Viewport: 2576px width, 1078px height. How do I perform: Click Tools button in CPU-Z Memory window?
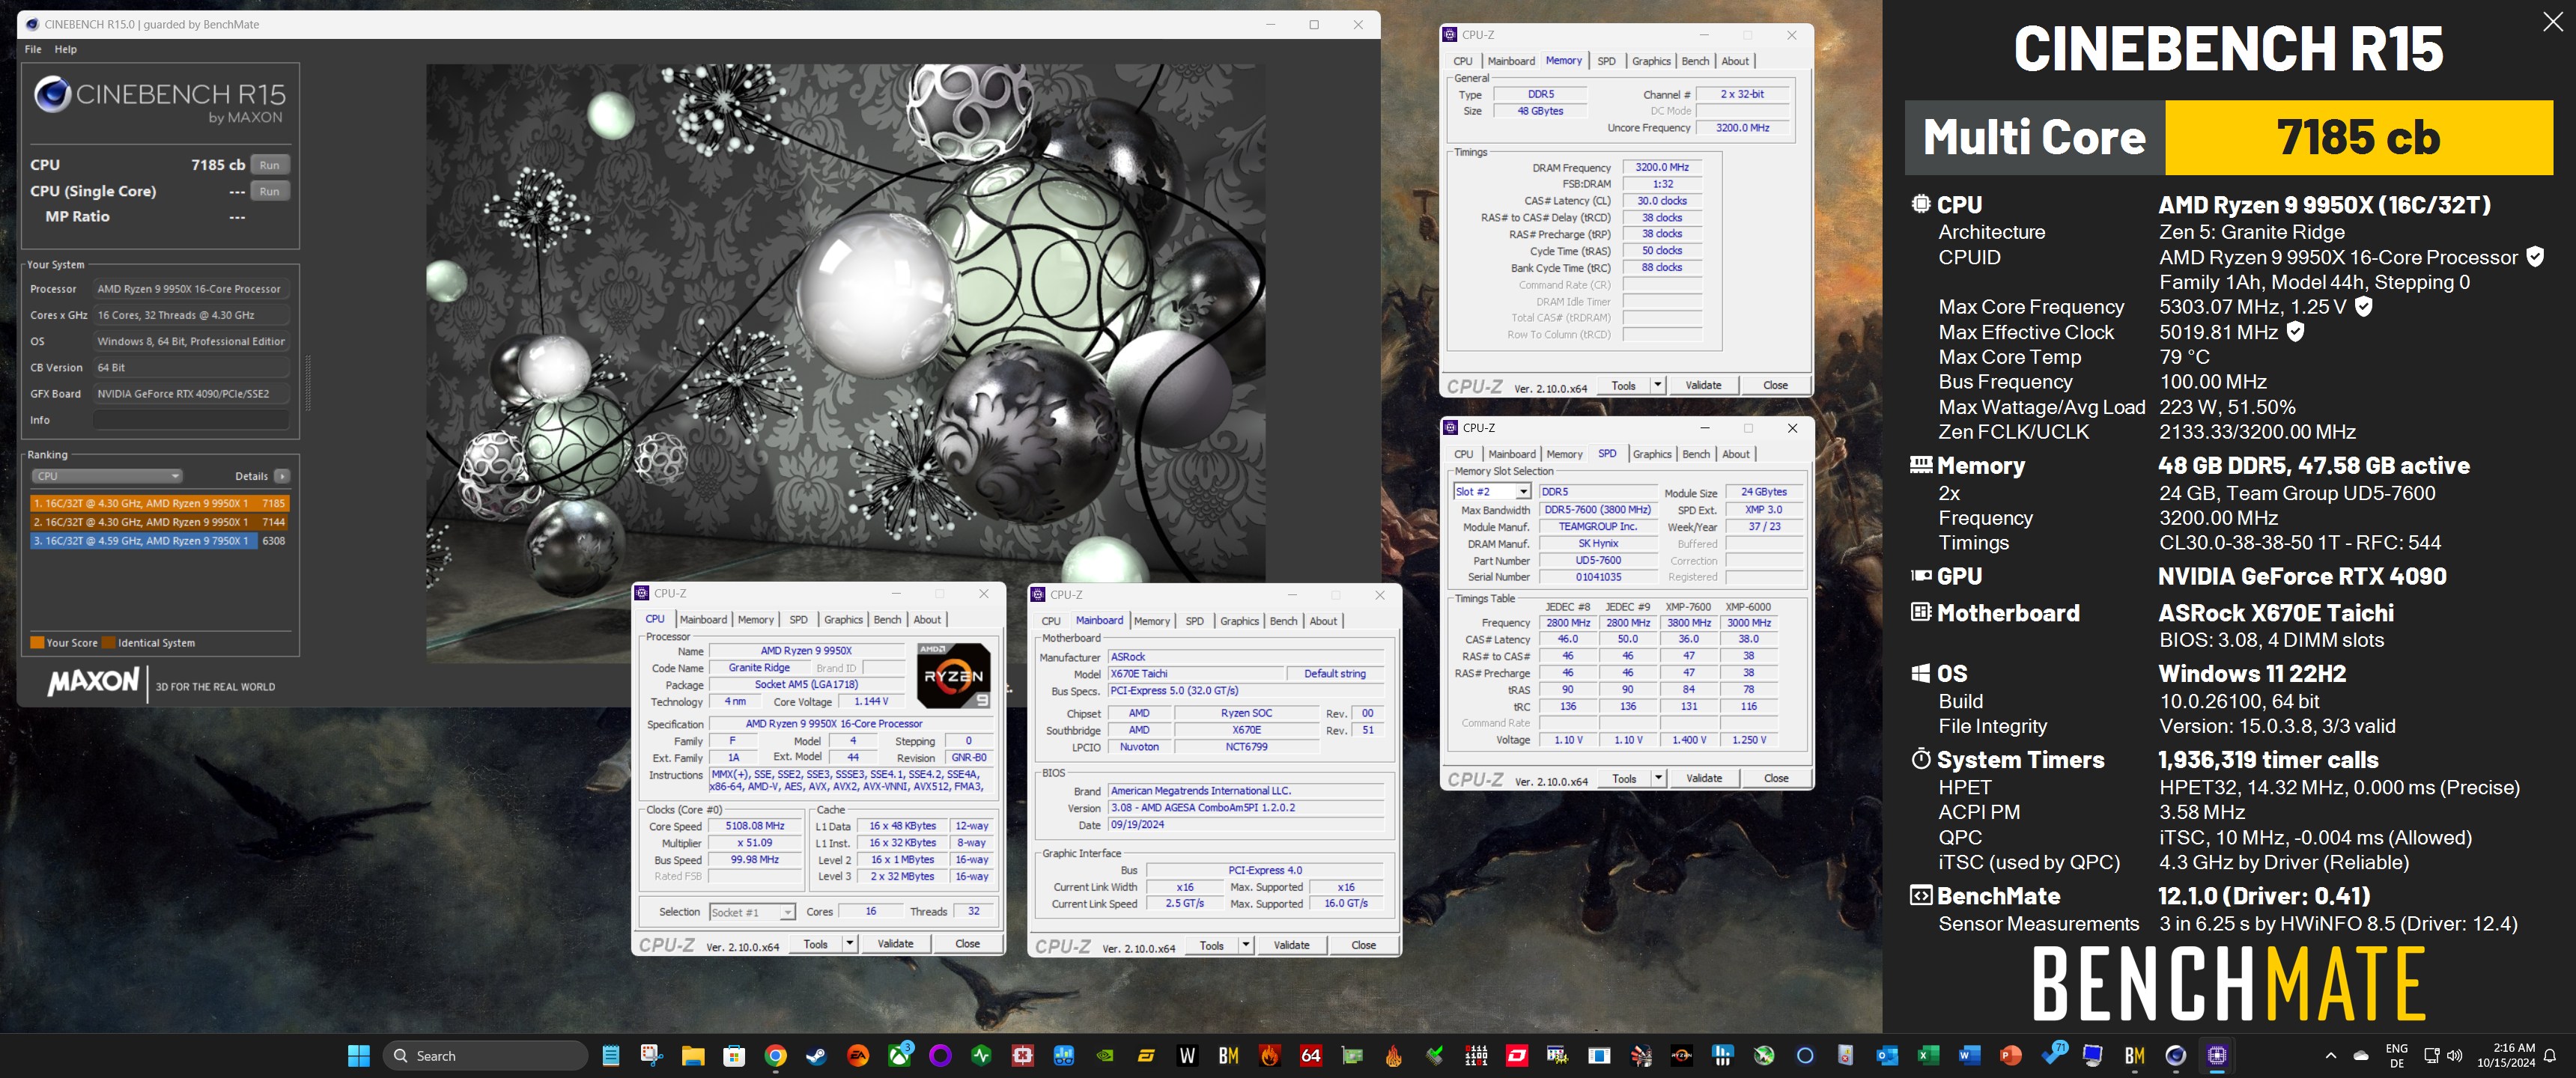(x=1623, y=385)
